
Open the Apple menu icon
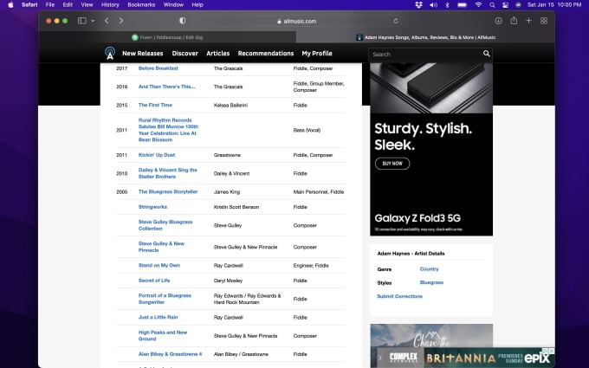point(11,5)
